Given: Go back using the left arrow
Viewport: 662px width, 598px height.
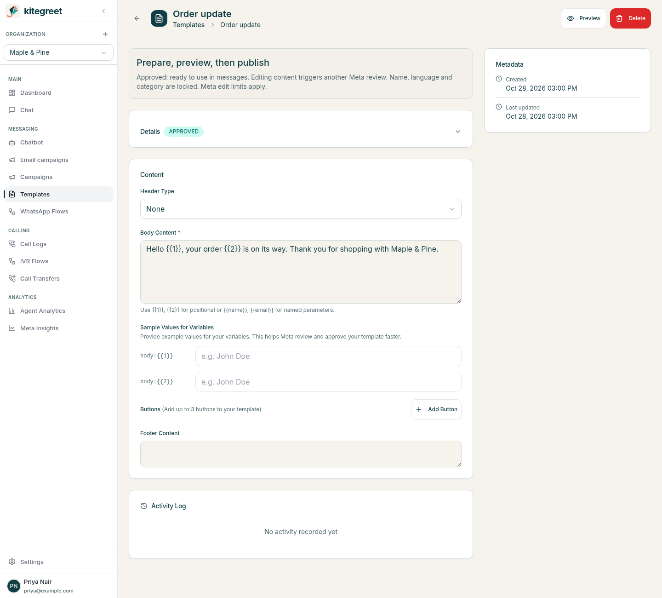Looking at the screenshot, I should click(x=137, y=18).
